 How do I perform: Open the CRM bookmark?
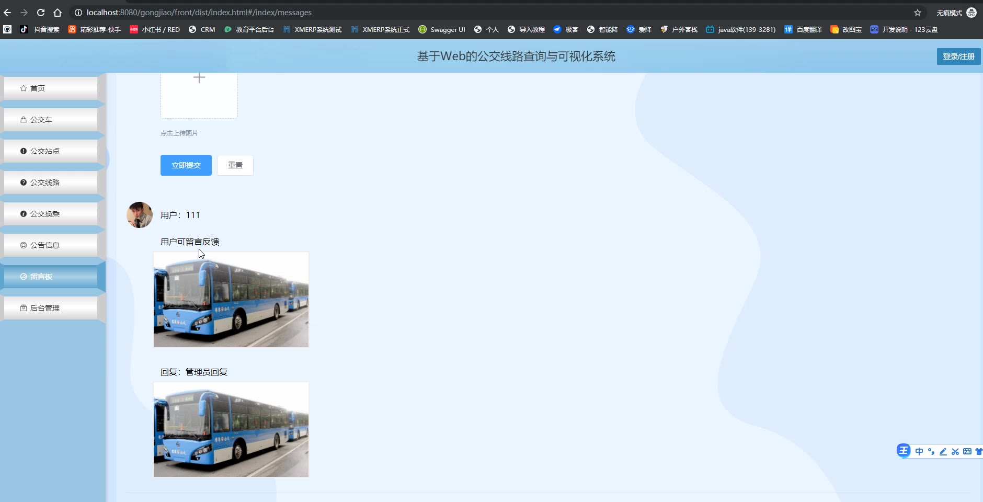point(202,29)
